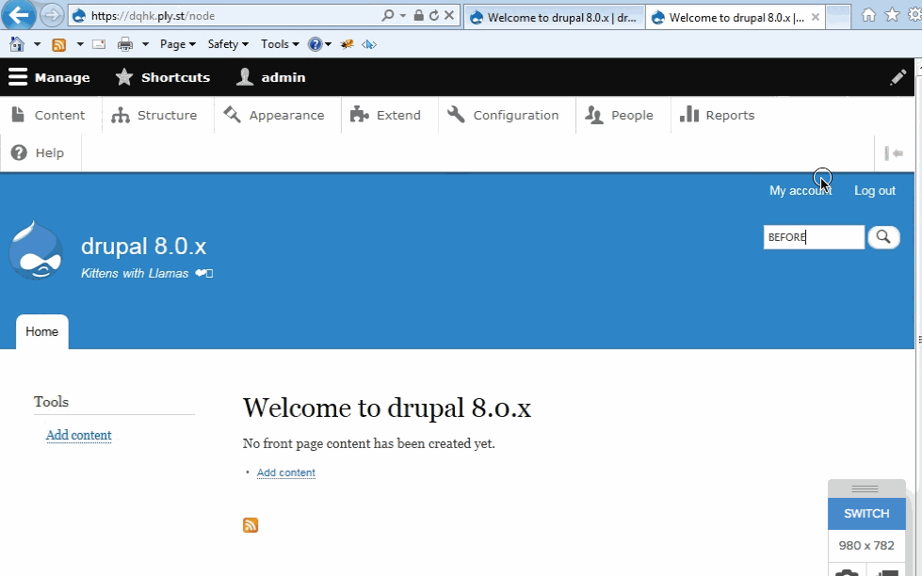
Task: Click the drupal 8.0.x site name
Action: click(x=143, y=247)
